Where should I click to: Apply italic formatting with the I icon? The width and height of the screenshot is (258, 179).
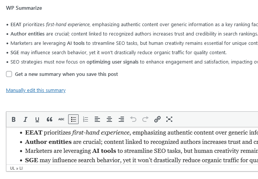25,119
